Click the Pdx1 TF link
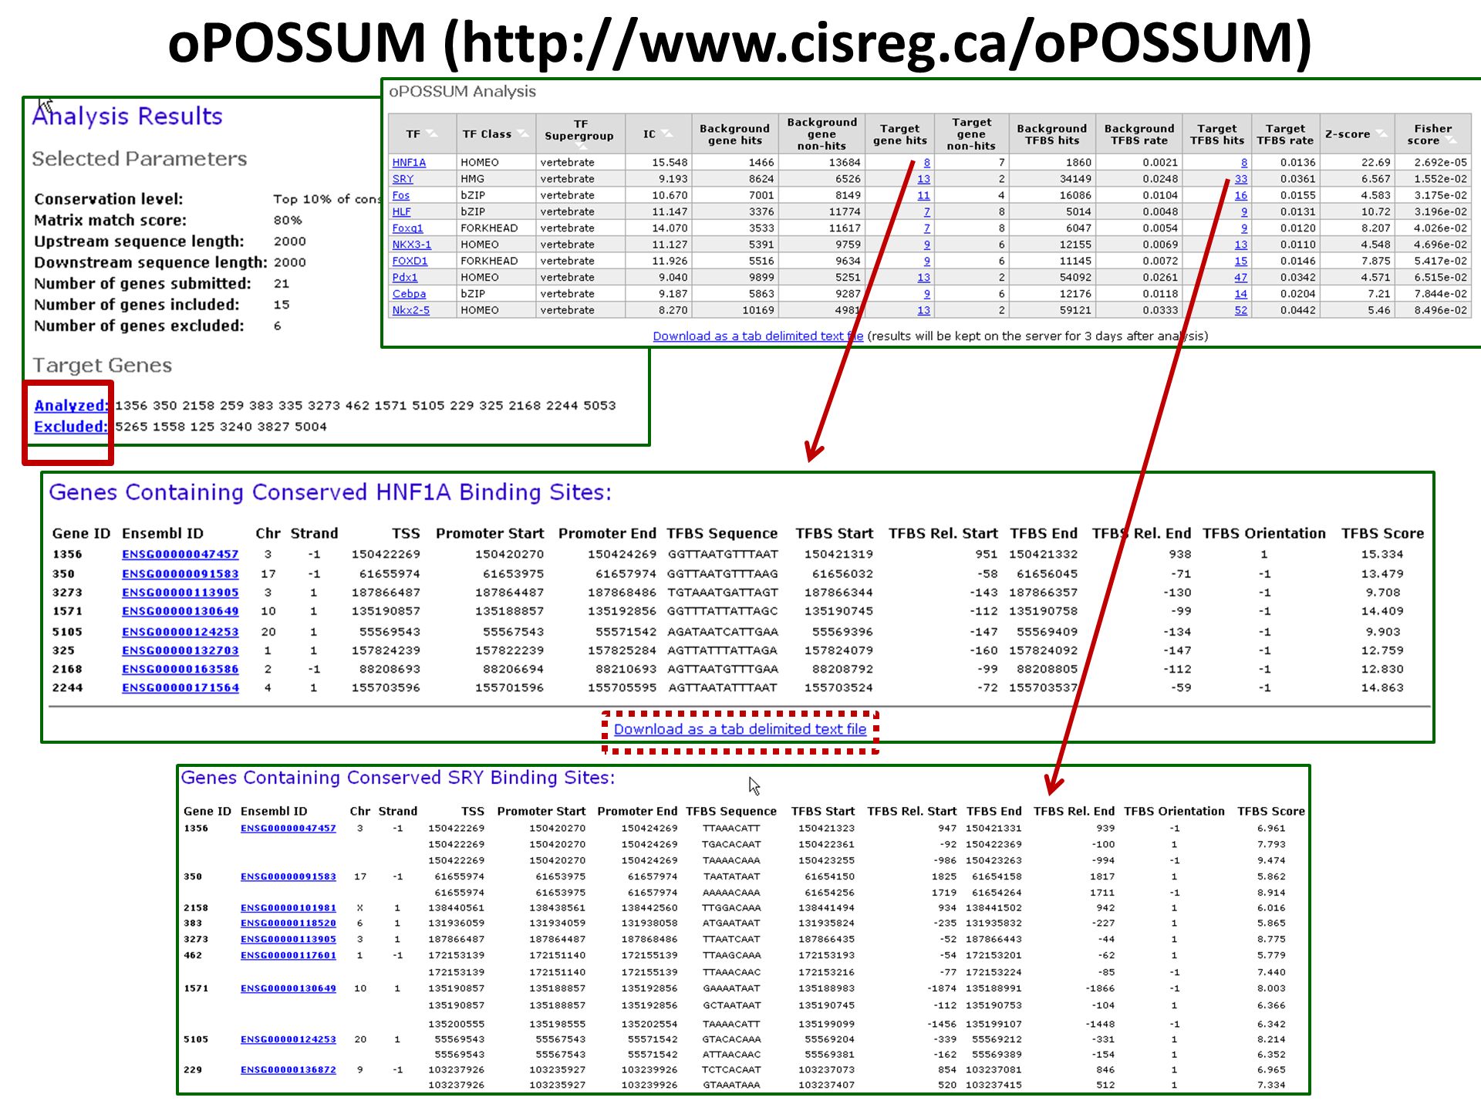The width and height of the screenshot is (1481, 1111). (404, 277)
